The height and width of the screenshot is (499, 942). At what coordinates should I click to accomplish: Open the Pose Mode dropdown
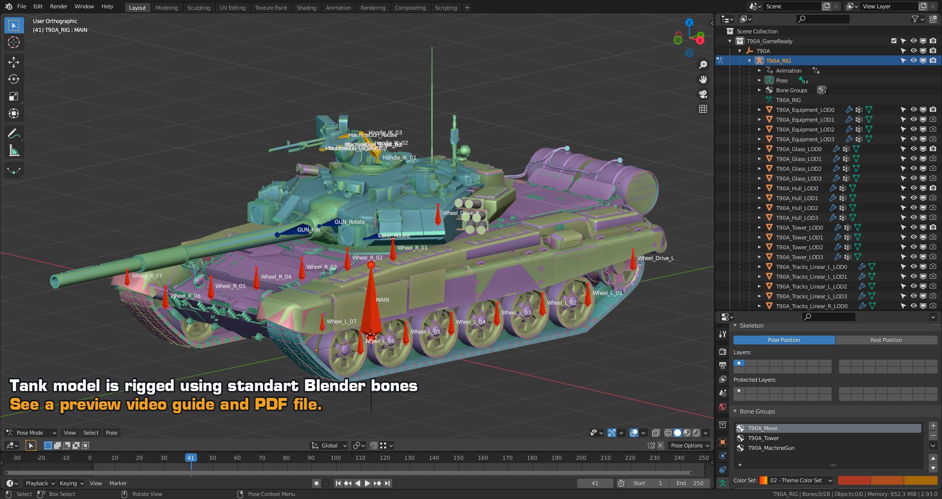31,433
